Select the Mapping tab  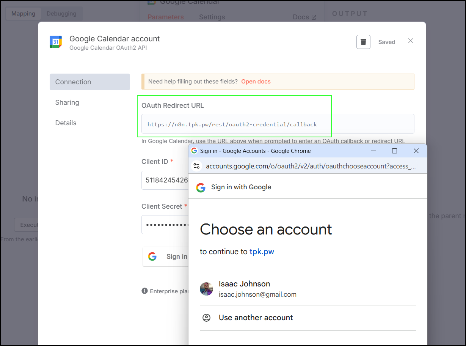pos(23,14)
